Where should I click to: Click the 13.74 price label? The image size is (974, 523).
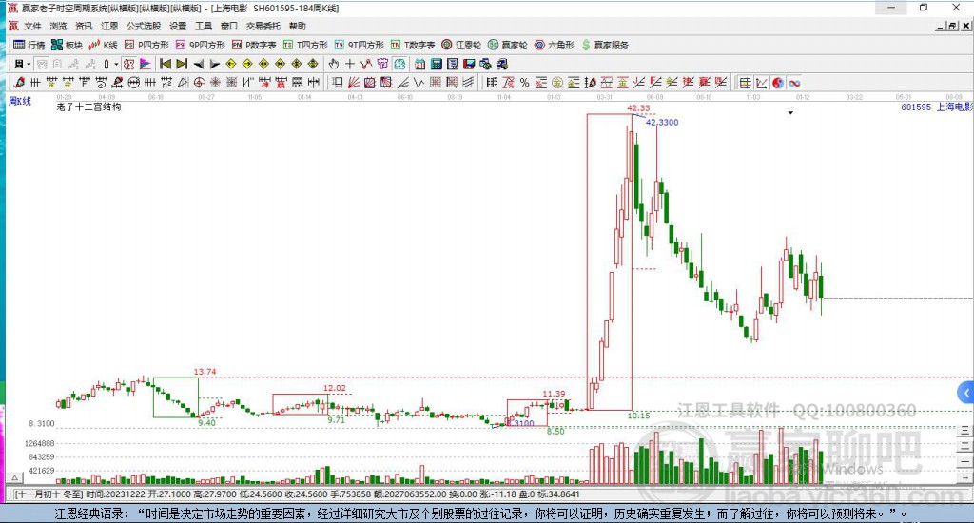205,372
